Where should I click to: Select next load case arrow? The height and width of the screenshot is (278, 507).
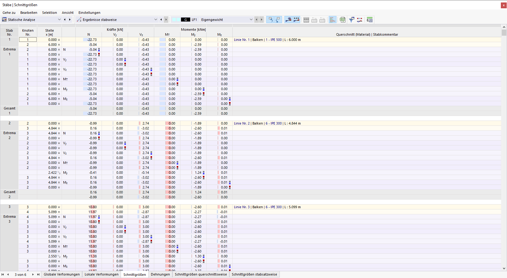262,20
